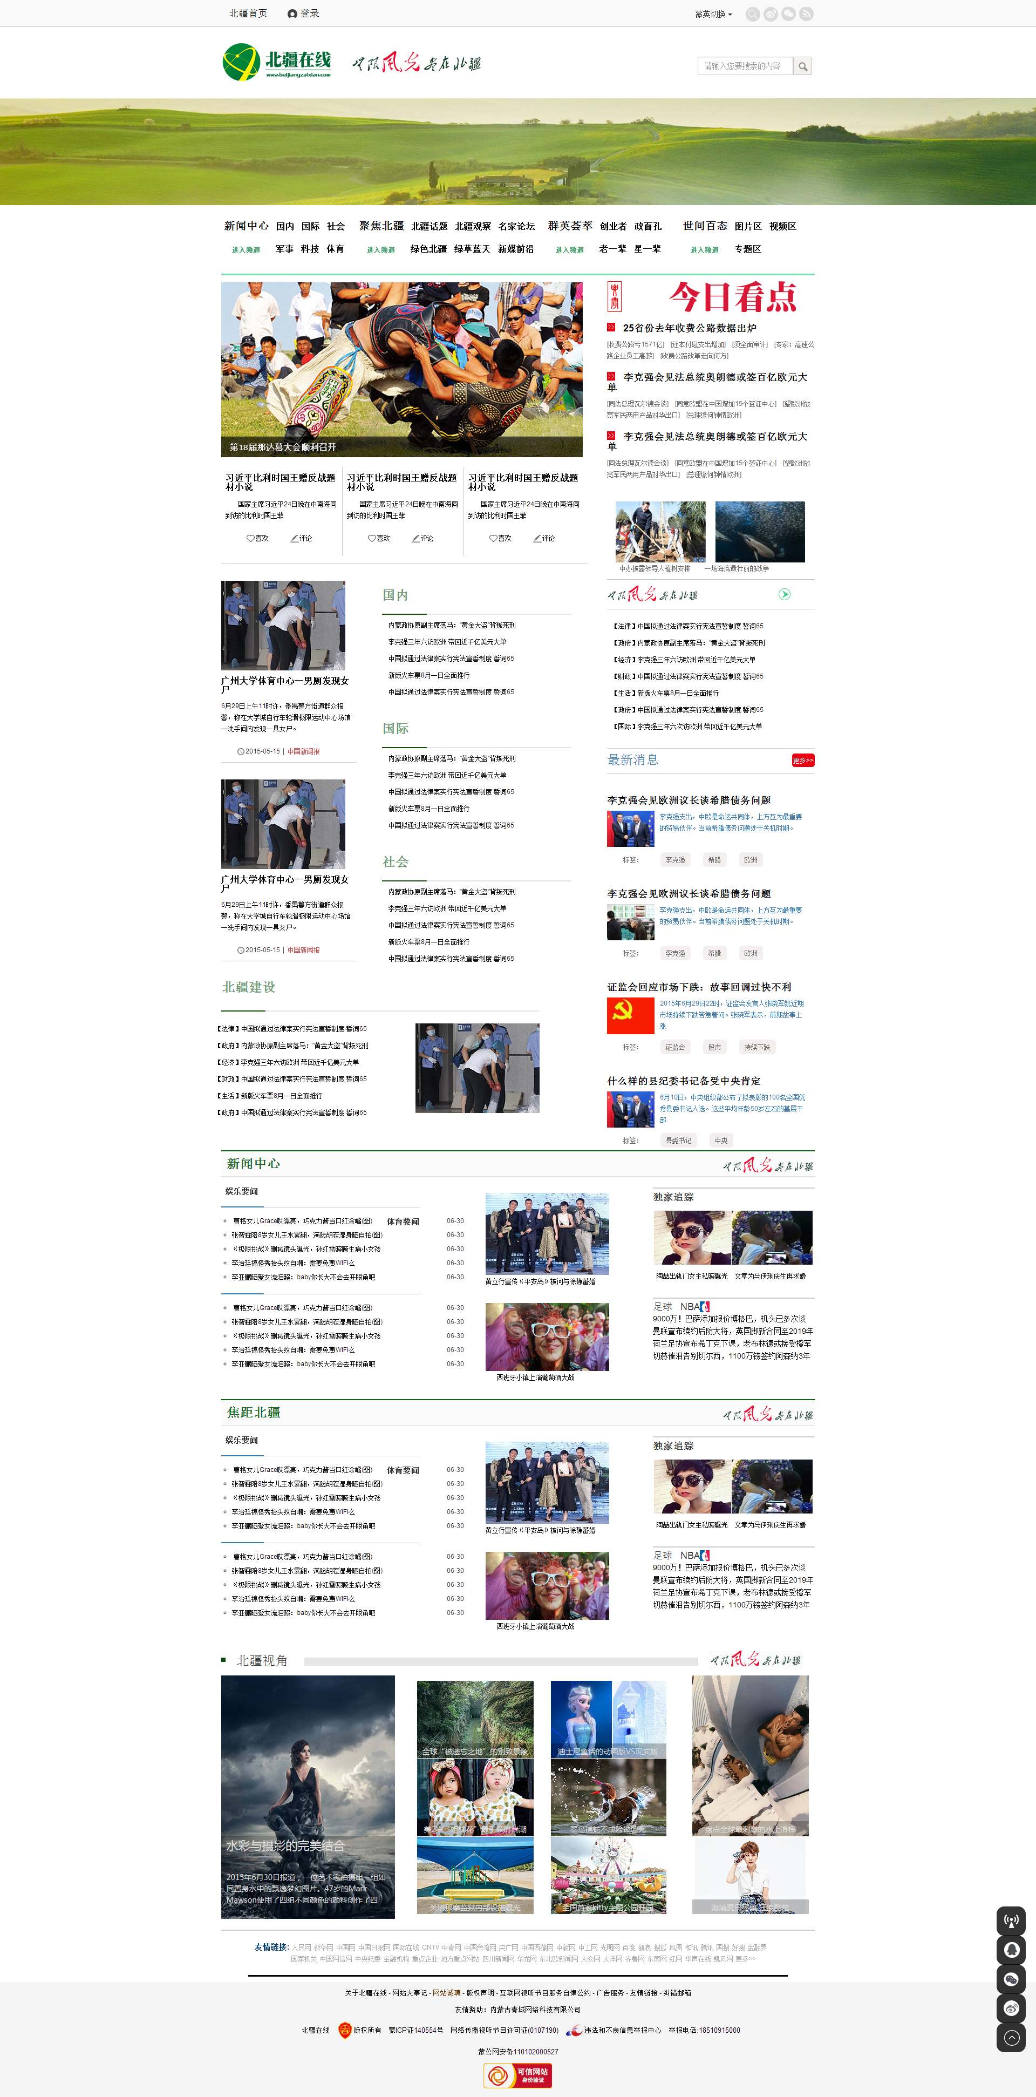Viewport: 1036px width, 2097px height.
Task: Click 进入频道 under 新闻中心
Action: pyautogui.click(x=246, y=250)
